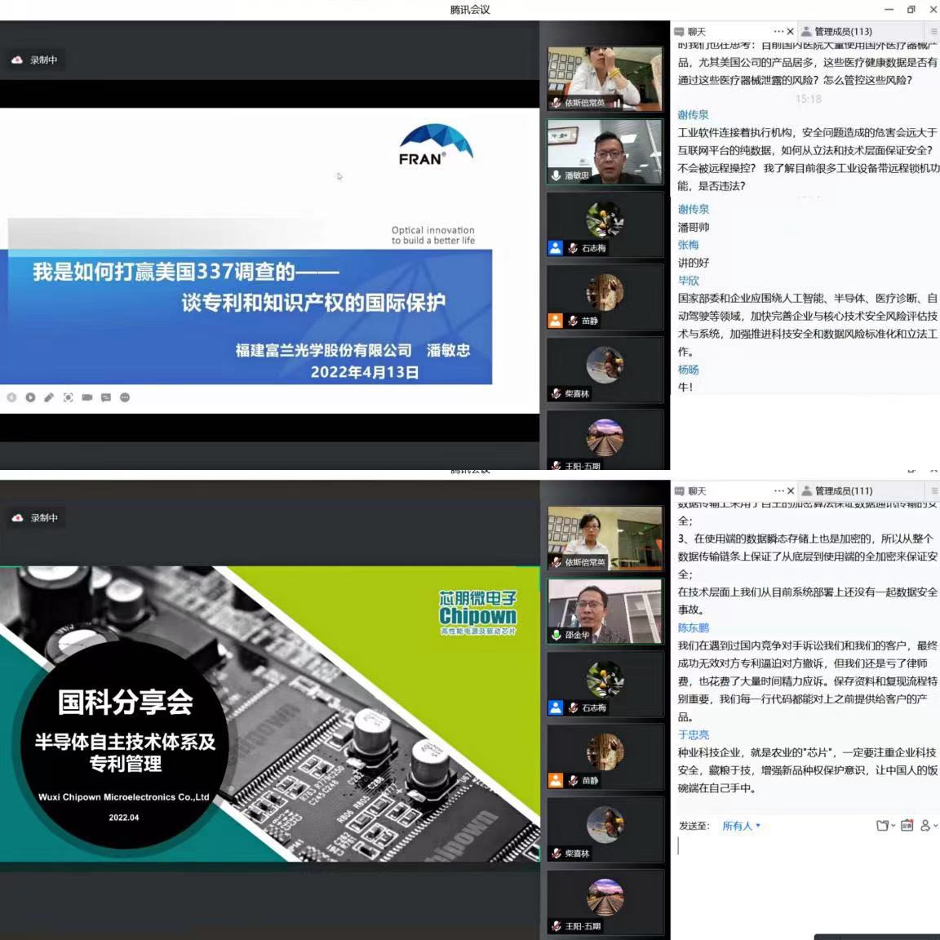
Task: Click sender name 于忠亮 in chat
Action: [x=693, y=734]
